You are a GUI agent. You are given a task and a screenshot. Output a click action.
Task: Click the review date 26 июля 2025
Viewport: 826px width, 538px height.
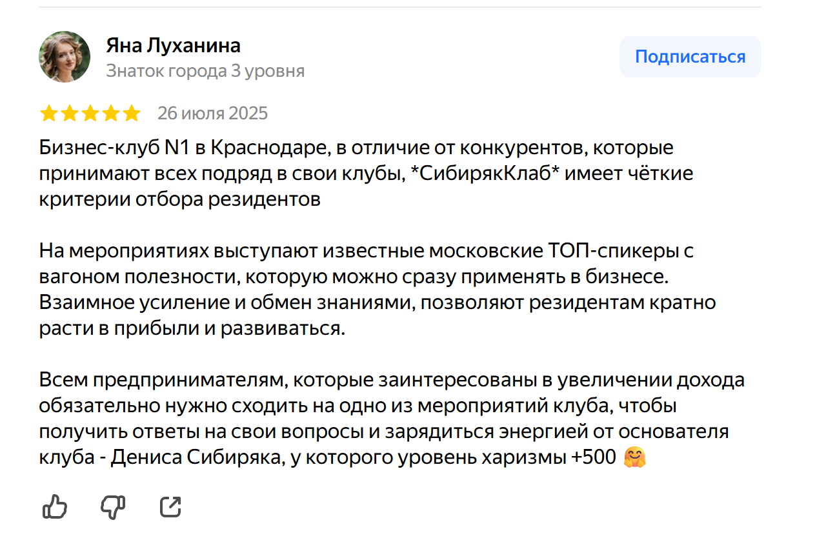tap(212, 114)
